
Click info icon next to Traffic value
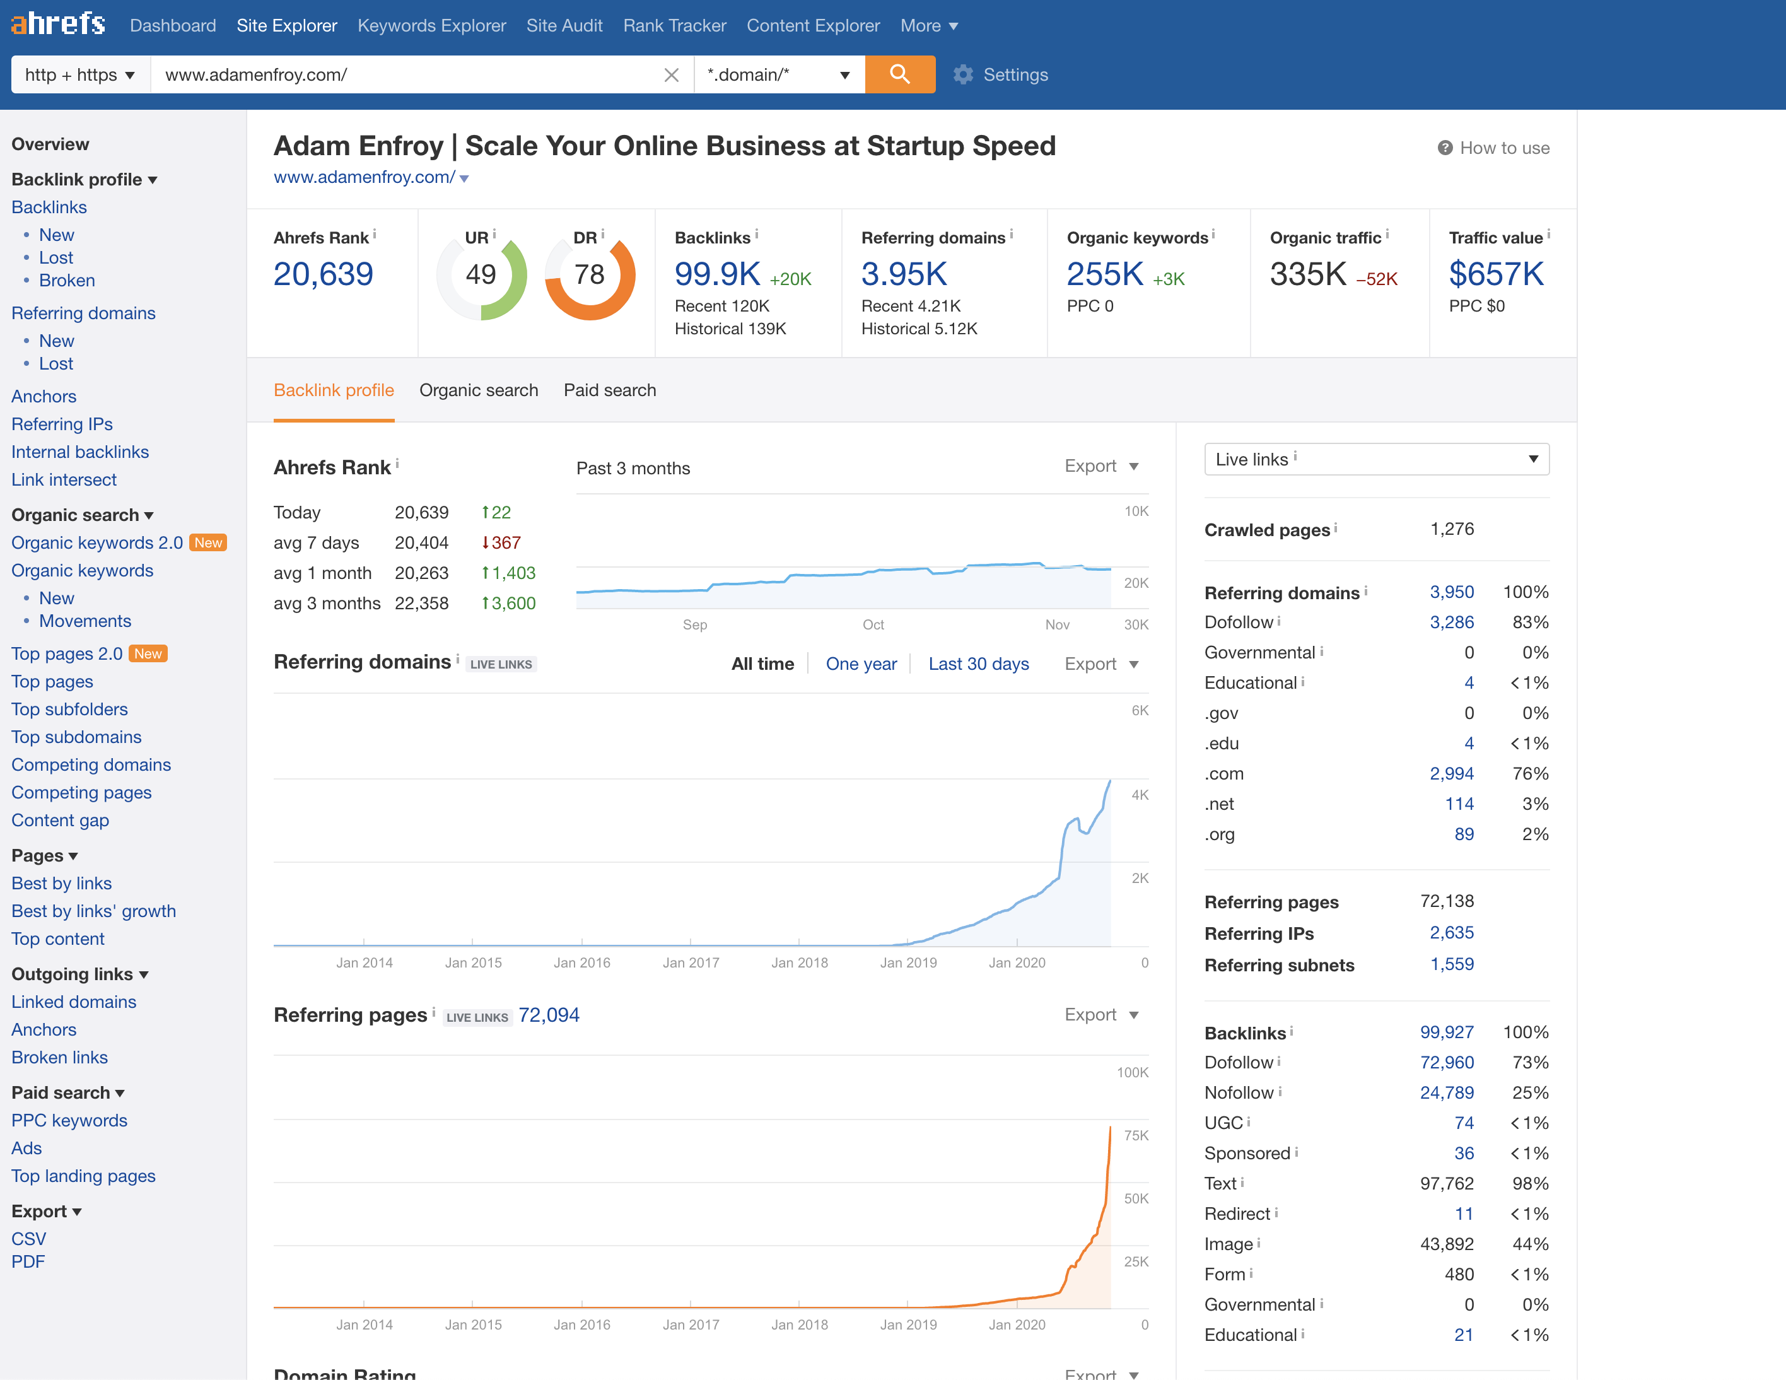pyautogui.click(x=1549, y=235)
